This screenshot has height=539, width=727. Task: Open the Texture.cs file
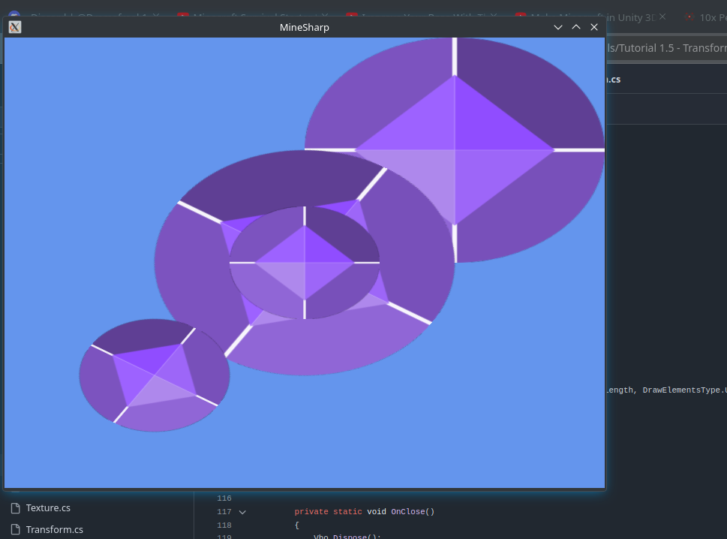48,508
